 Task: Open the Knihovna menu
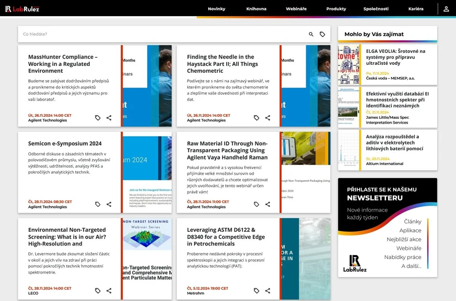[x=257, y=9]
